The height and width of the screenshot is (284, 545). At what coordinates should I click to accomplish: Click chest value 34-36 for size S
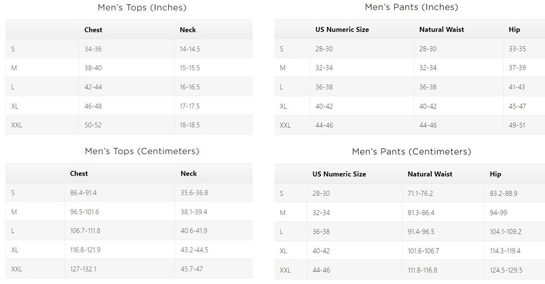(93, 49)
